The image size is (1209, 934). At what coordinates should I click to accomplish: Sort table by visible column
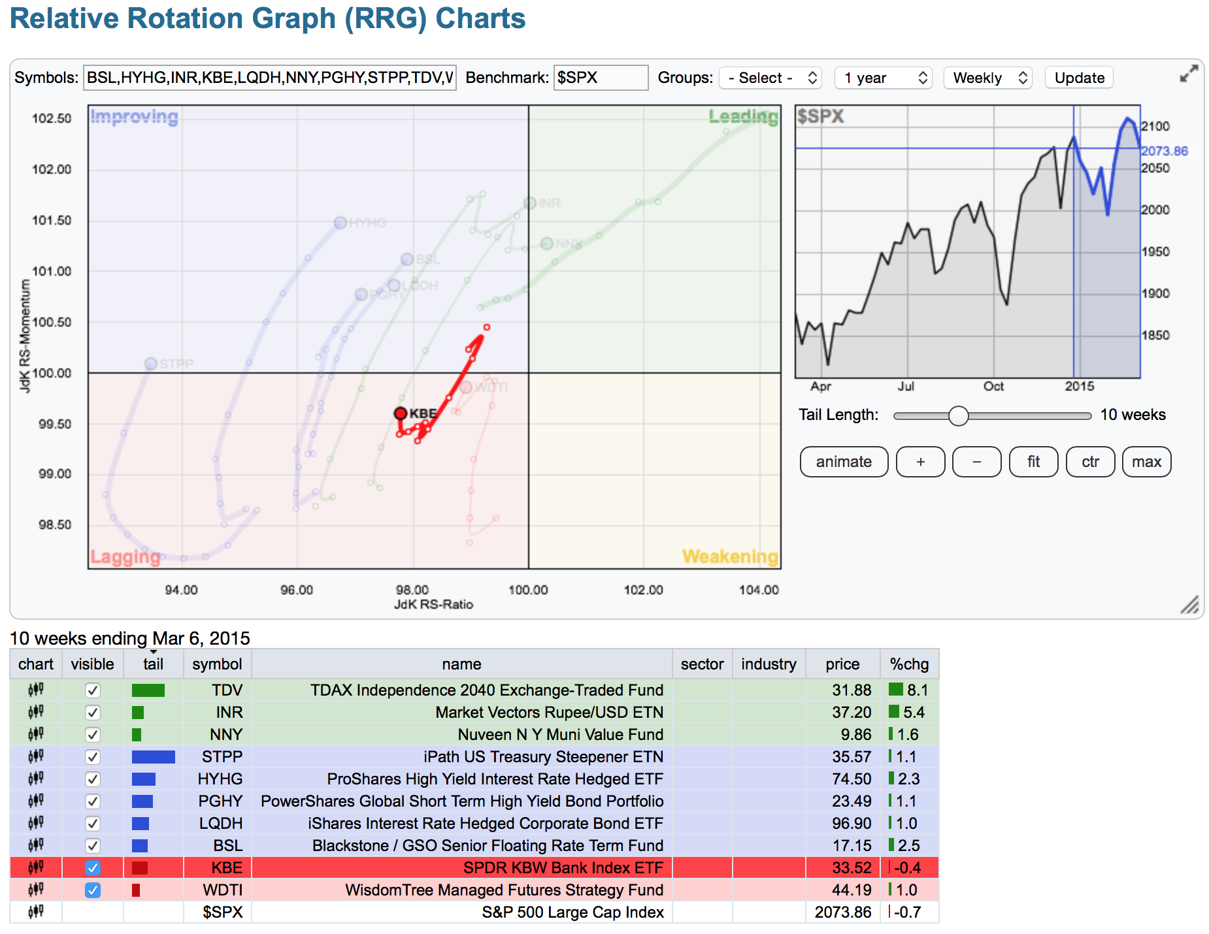tap(93, 664)
